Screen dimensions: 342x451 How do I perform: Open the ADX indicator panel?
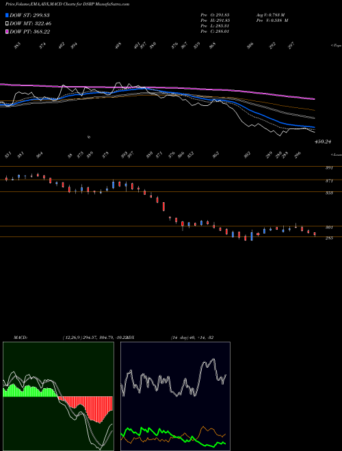(x=175, y=396)
